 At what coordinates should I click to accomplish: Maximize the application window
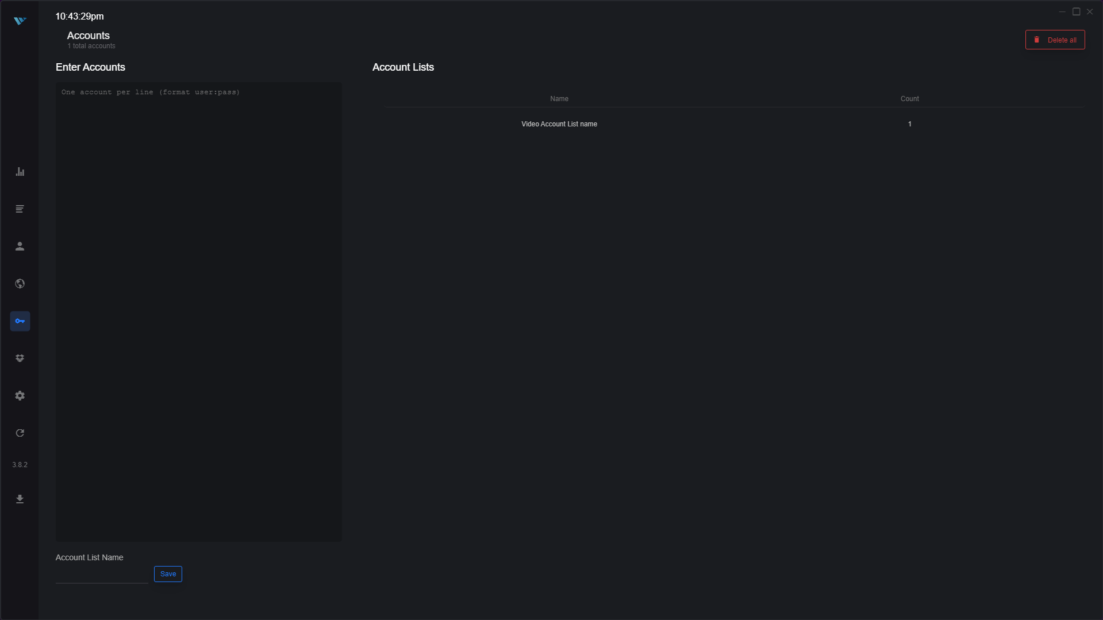point(1077,11)
